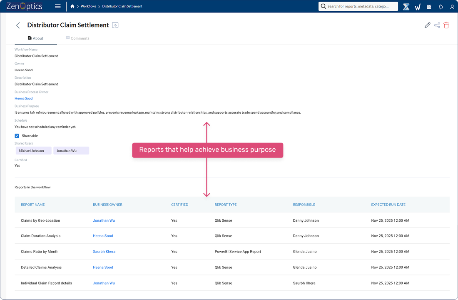Share the workflow via the share icon
Screen dimensions: 458x300
click(x=437, y=25)
